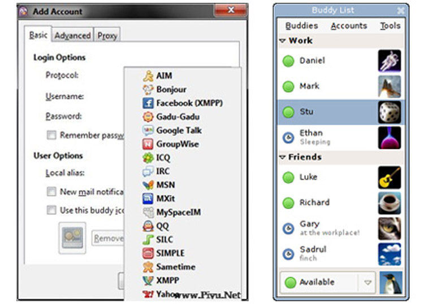Open the Proxy tab
The height and width of the screenshot is (304, 424).
point(107,36)
